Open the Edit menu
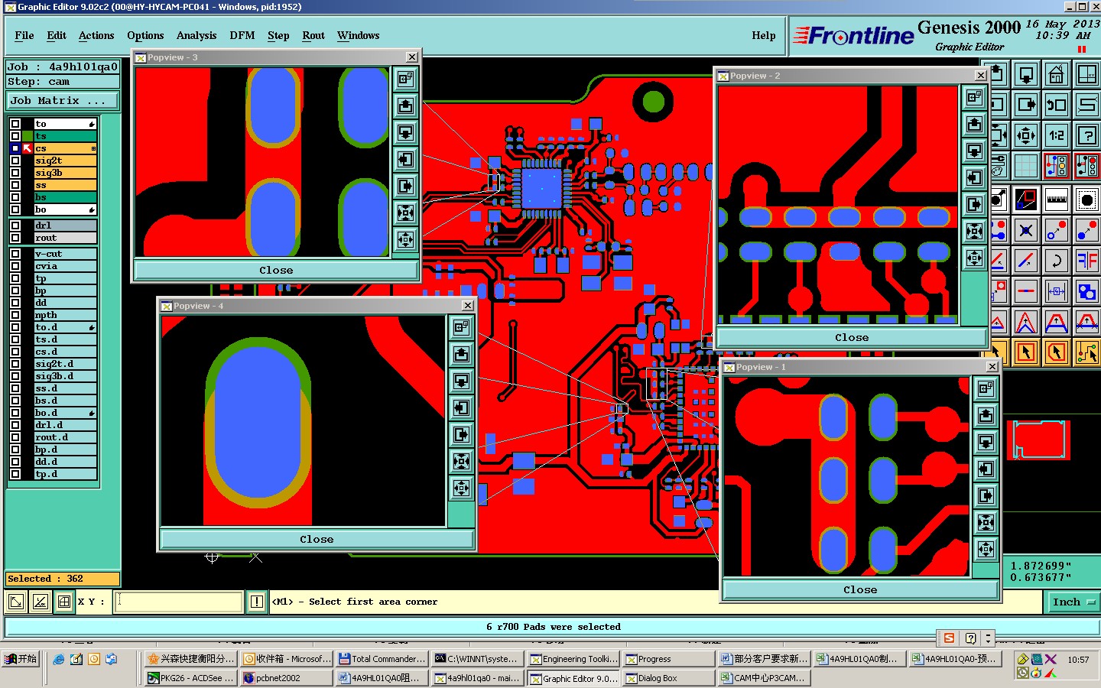Screen dimensions: 1101x688 57,35
